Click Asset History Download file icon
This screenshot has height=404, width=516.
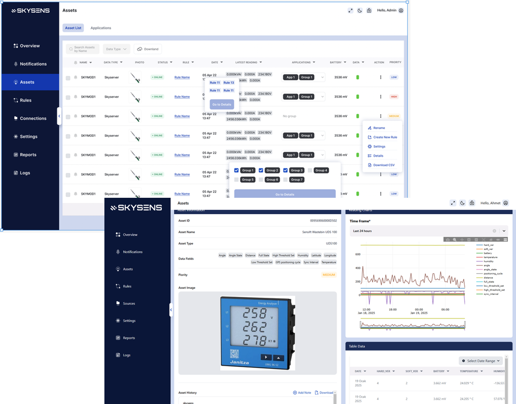(316, 393)
